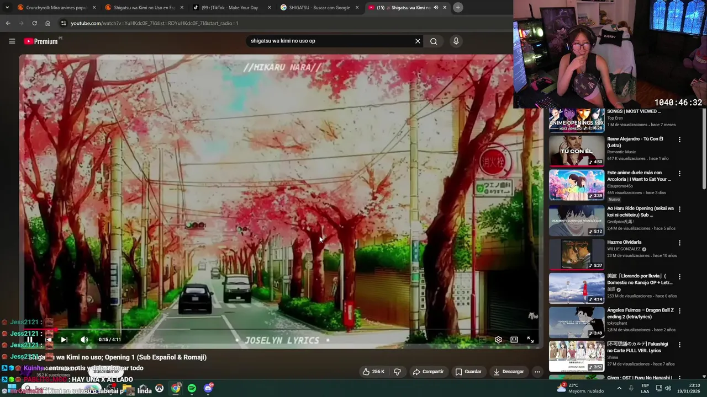Click the Suscribirme button

click(x=106, y=372)
